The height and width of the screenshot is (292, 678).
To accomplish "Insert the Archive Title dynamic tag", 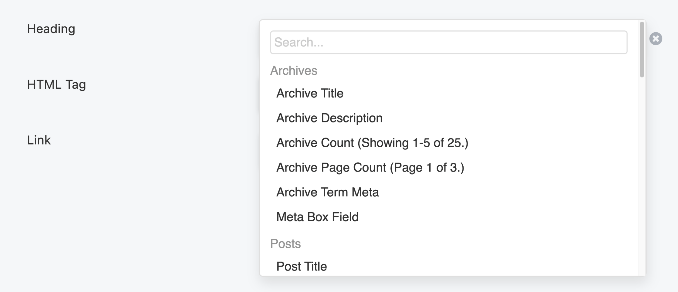I will 309,93.
